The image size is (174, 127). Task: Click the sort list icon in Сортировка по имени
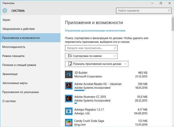tap(70, 56)
